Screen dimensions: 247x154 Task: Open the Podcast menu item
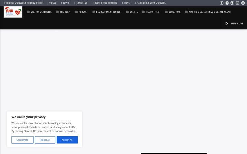click(81, 12)
